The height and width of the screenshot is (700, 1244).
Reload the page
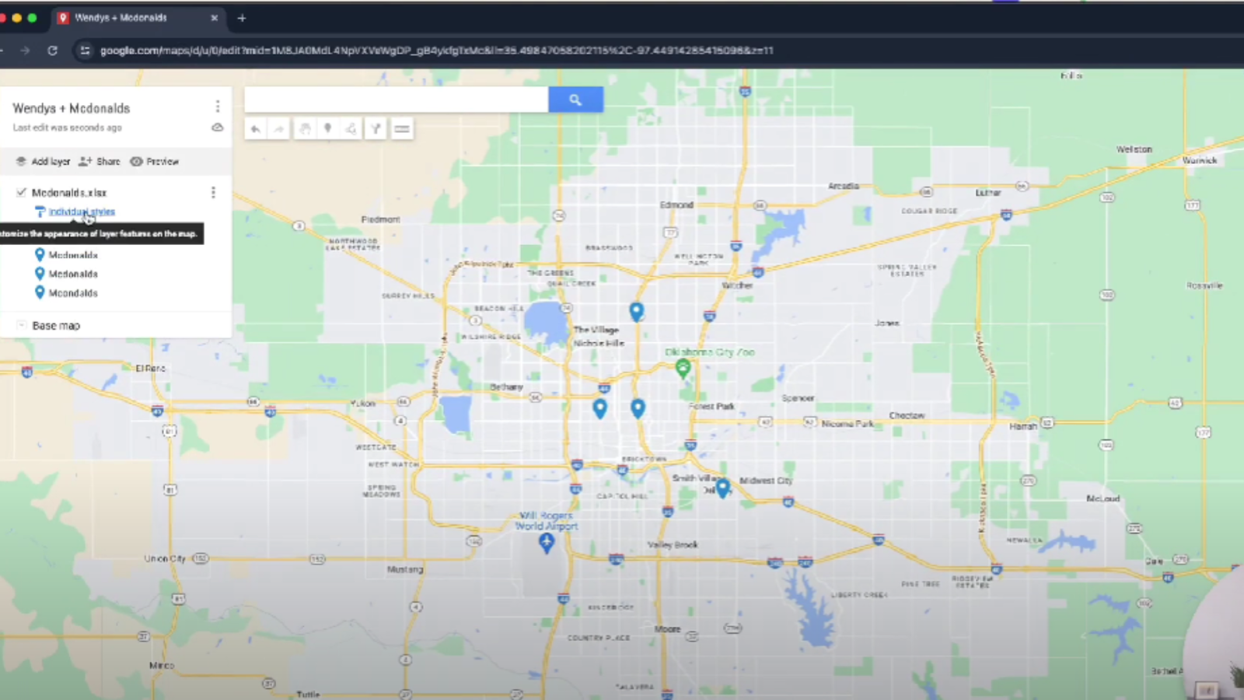click(52, 51)
